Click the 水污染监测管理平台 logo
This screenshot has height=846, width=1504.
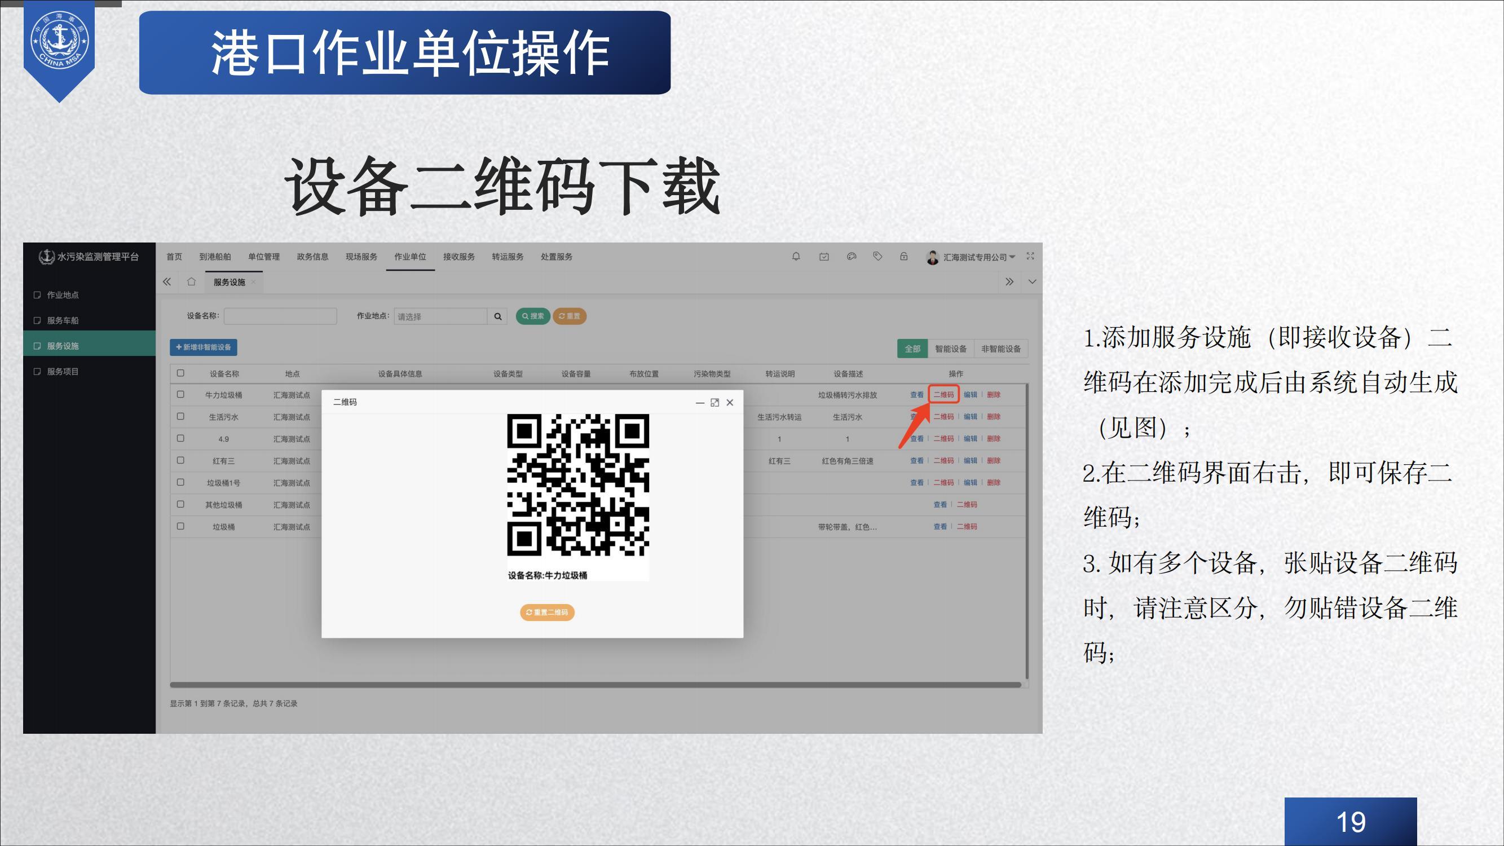[88, 257]
